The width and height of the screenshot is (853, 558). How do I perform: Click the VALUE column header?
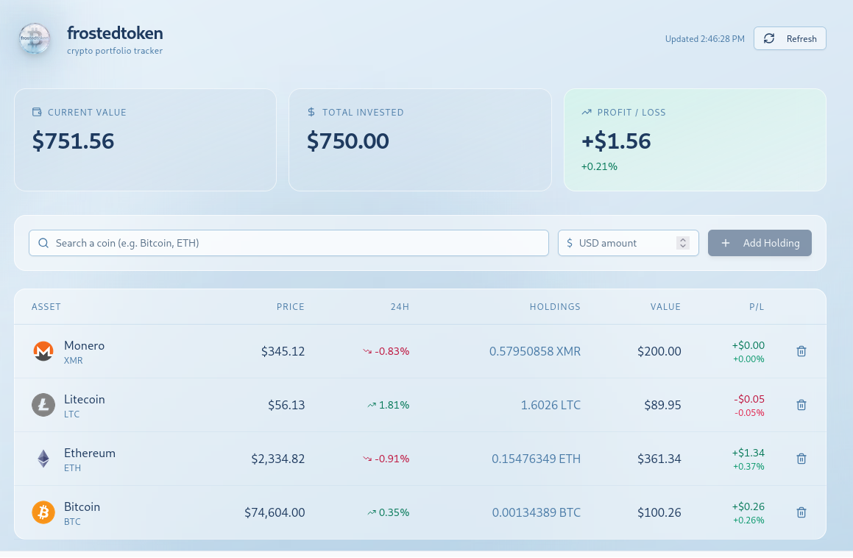click(665, 307)
